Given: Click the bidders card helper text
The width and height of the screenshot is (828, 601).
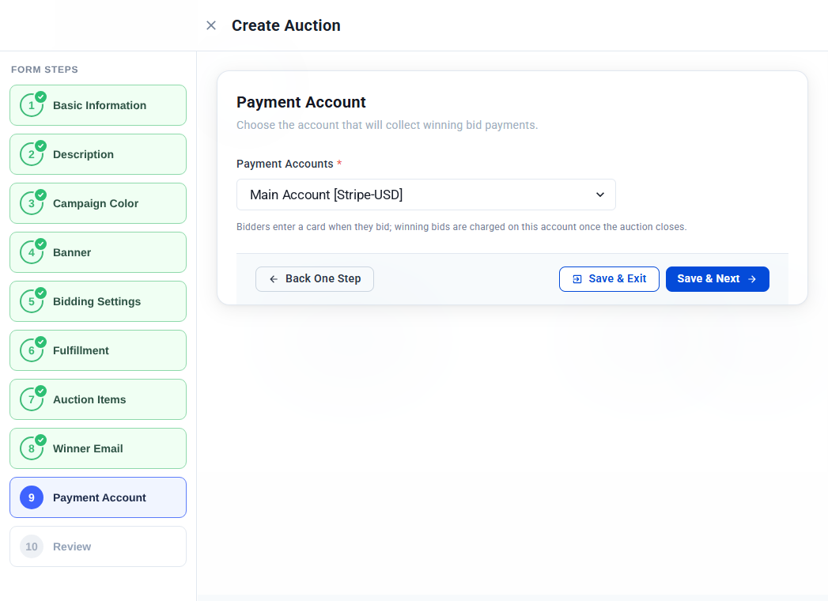Looking at the screenshot, I should click(x=462, y=227).
